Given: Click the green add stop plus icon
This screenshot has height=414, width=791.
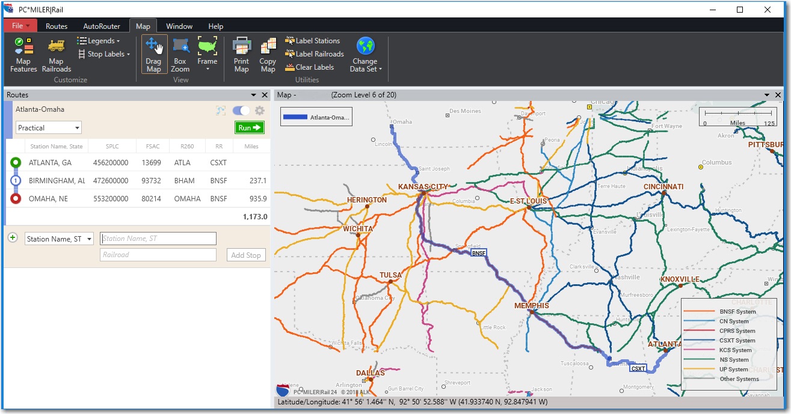Looking at the screenshot, I should point(12,238).
